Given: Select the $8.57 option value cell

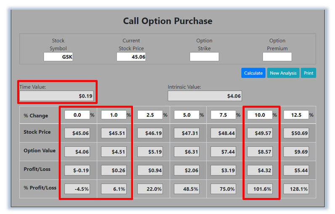Looking at the screenshot, I should click(x=260, y=152).
